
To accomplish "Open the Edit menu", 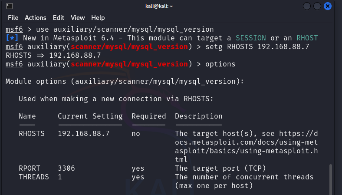I will tap(58, 18).
